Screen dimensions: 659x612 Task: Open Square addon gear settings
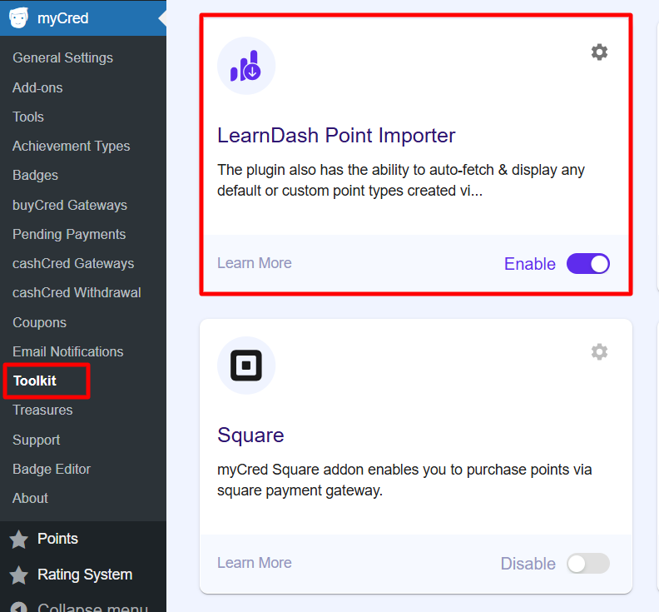click(599, 352)
